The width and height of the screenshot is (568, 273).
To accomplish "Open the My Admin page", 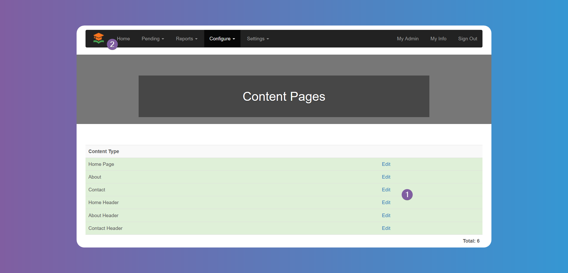I will pyautogui.click(x=407, y=39).
